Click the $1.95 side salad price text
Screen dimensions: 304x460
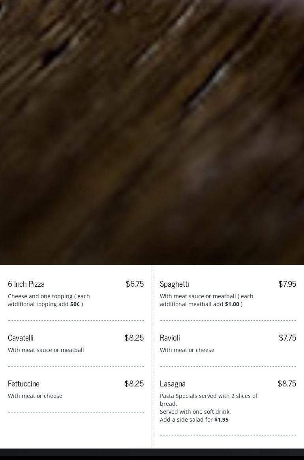pyautogui.click(x=221, y=420)
